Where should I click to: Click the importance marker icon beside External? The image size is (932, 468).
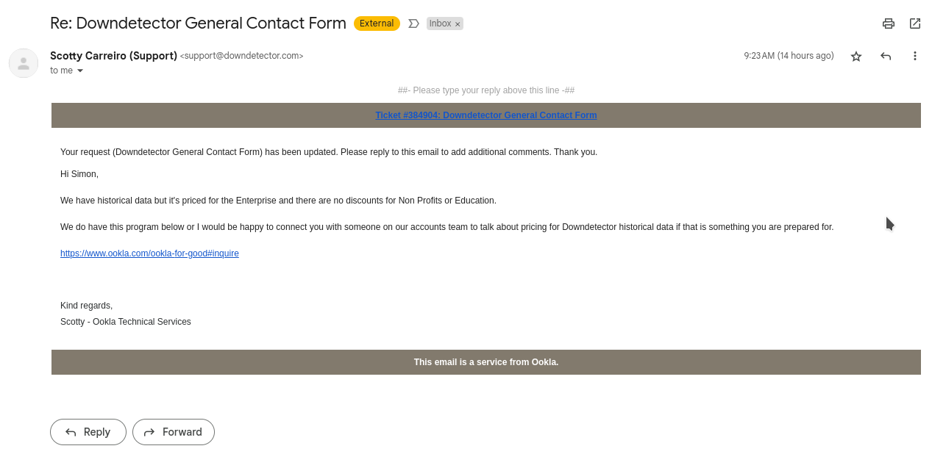[x=413, y=24]
